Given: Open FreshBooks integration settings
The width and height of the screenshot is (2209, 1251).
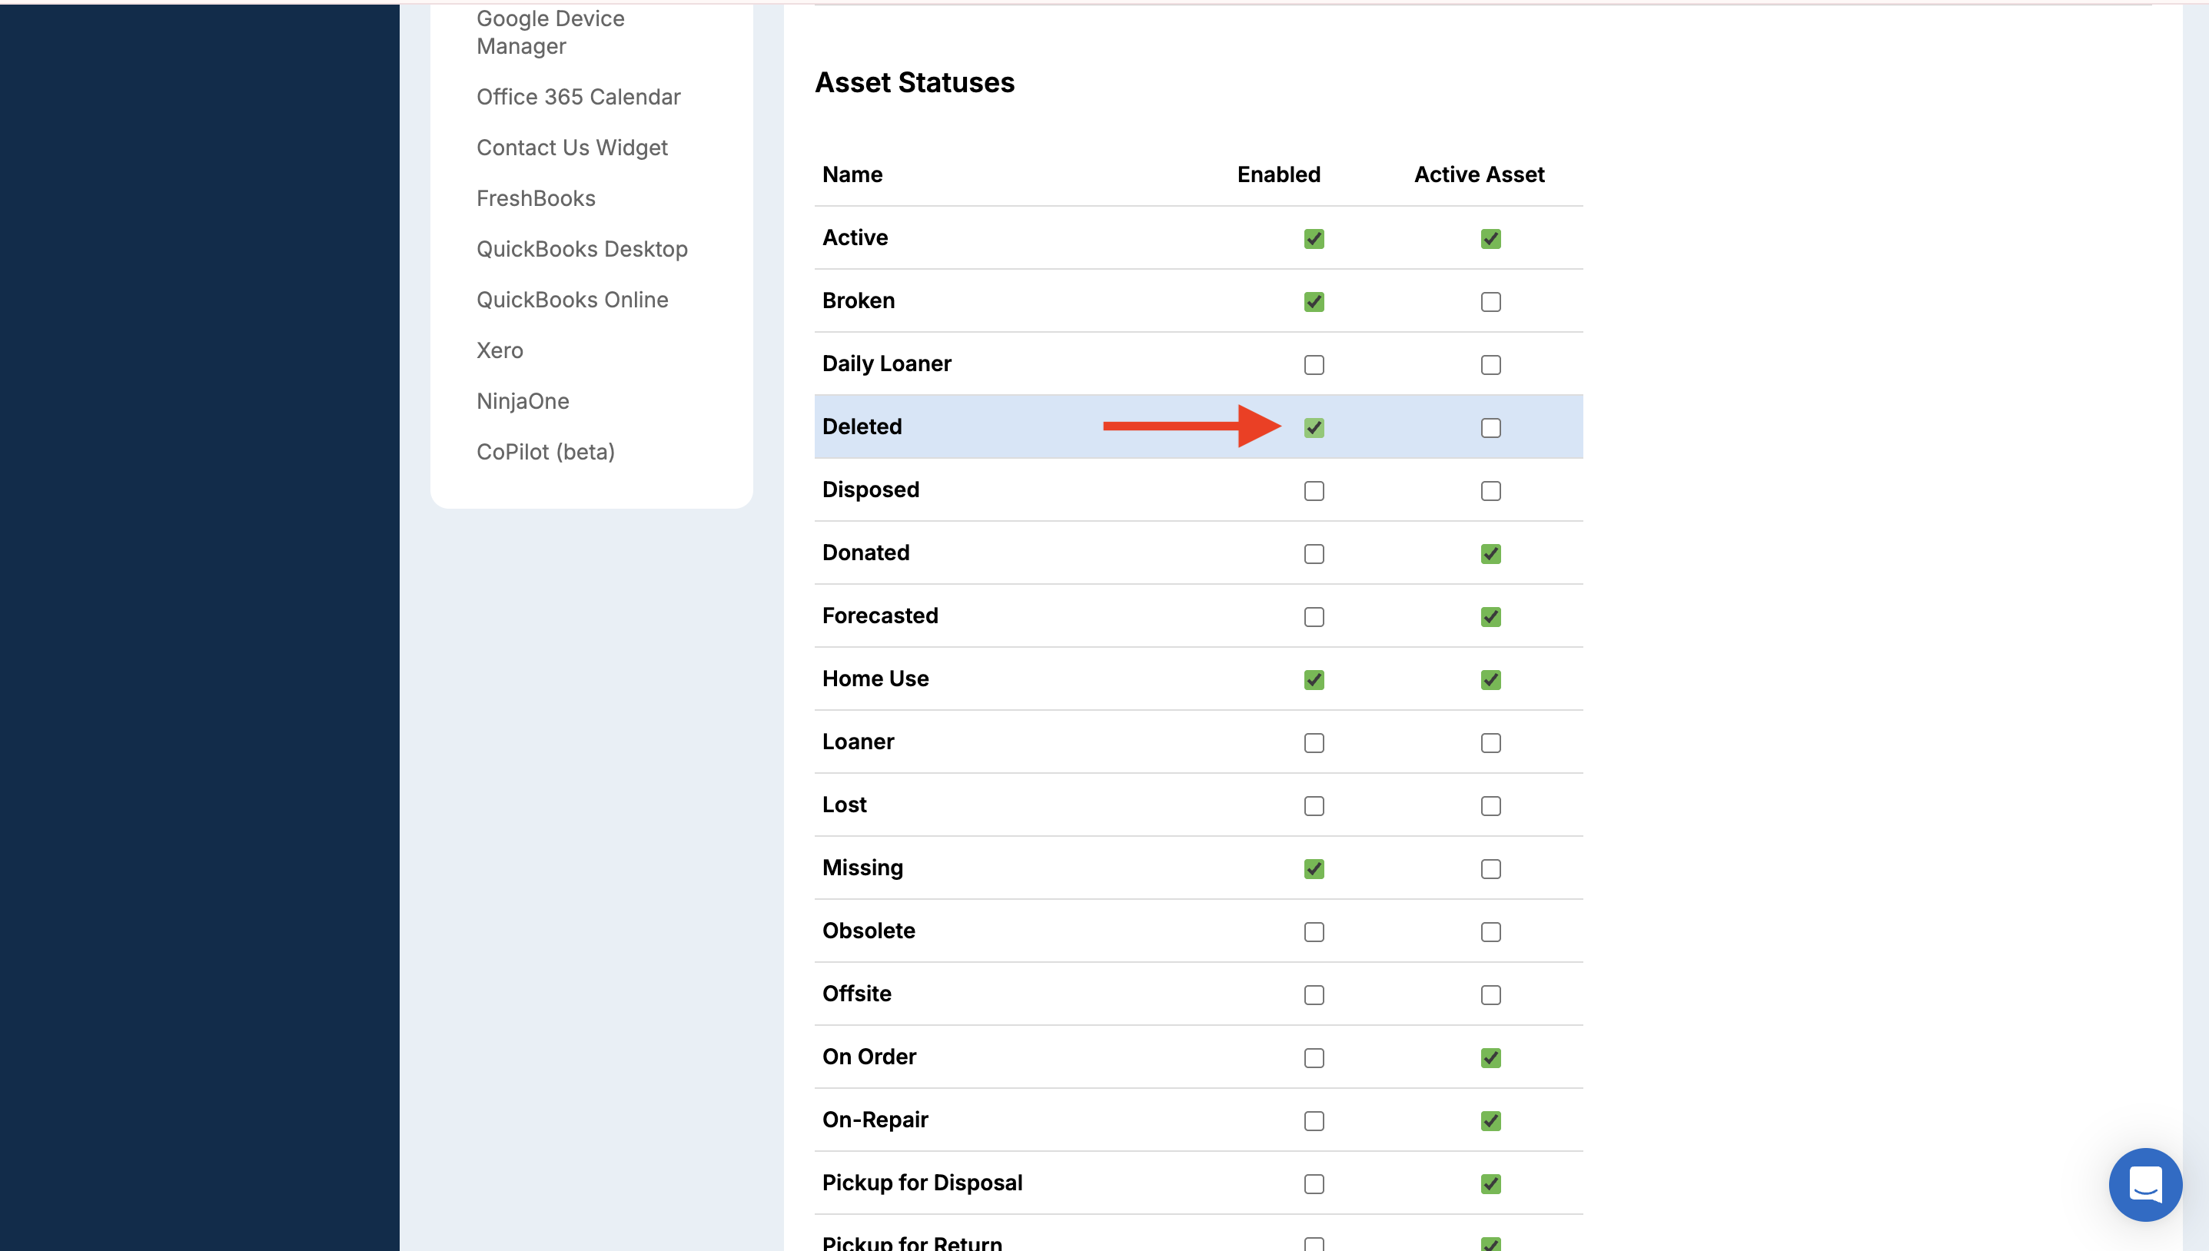Looking at the screenshot, I should 535,198.
